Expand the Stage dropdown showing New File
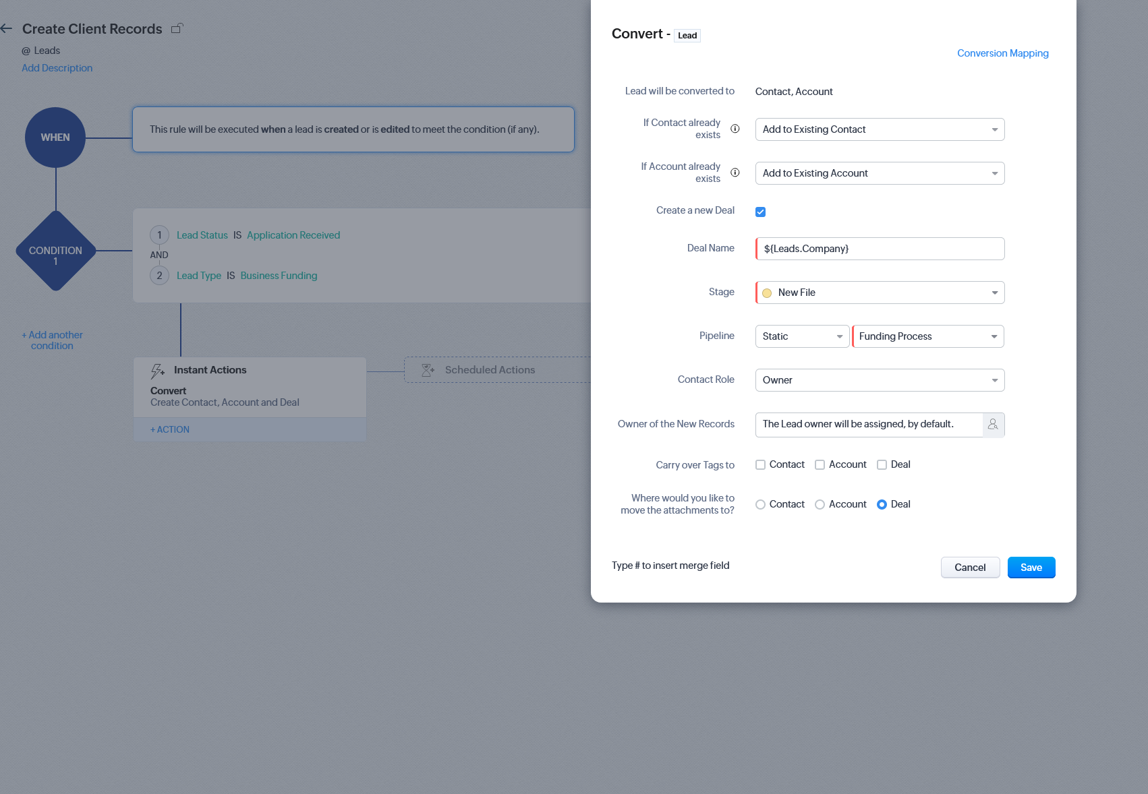Viewport: 1148px width, 794px height. point(994,292)
